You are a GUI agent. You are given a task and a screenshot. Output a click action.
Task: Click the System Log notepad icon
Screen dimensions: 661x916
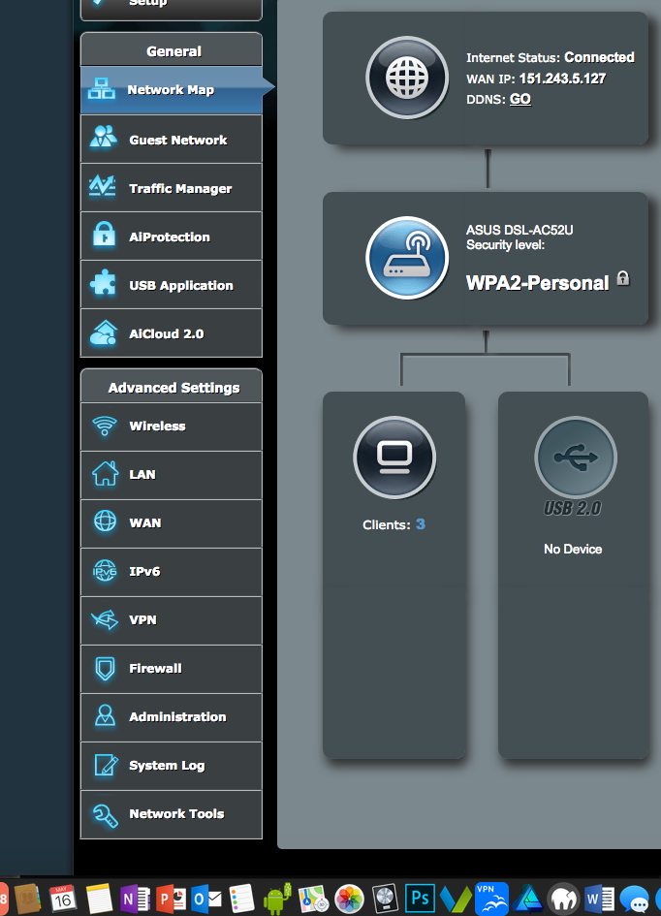[106, 765]
